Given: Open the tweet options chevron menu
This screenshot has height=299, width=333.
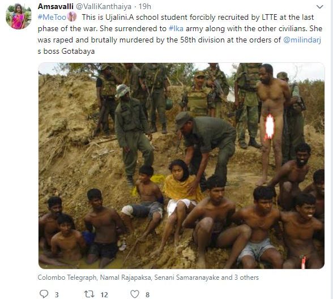Looking at the screenshot, I should coord(319,7).
